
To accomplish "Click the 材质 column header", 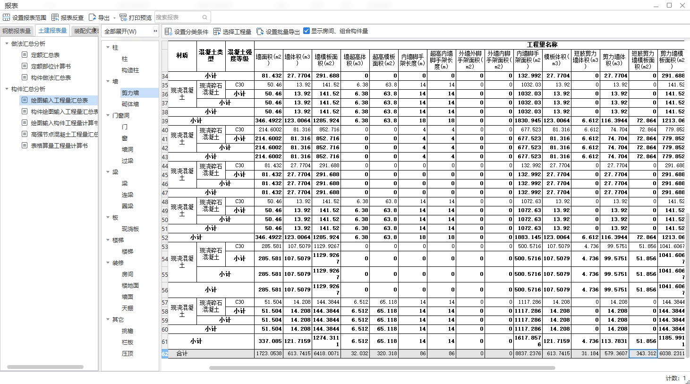I will pos(182,55).
